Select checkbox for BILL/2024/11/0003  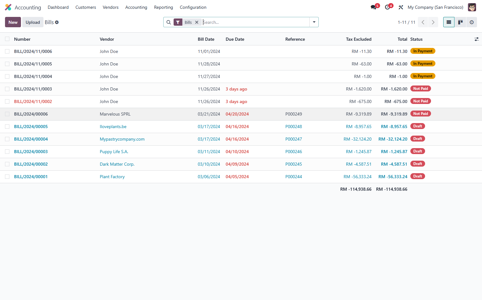pos(7,89)
